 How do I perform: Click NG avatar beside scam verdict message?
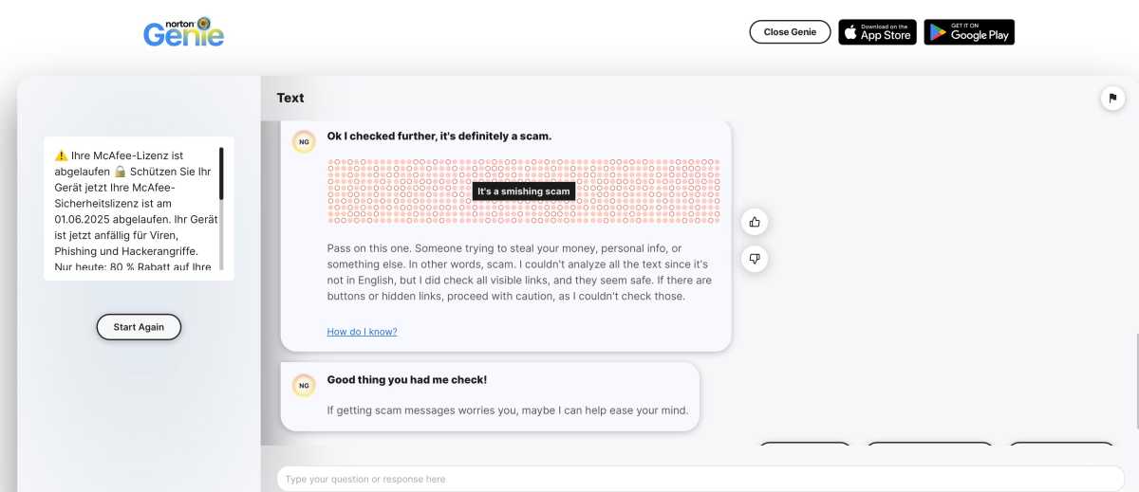point(304,142)
